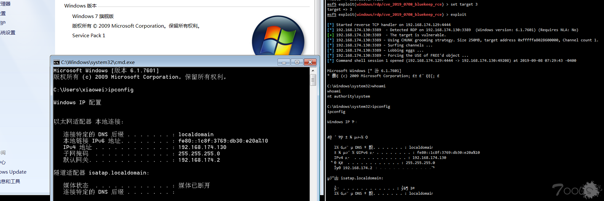Viewport: 604px width, 201px height.
Task: Click '隧道适配器 isatap.localdomain:' line in cmd
Action: click(102, 173)
